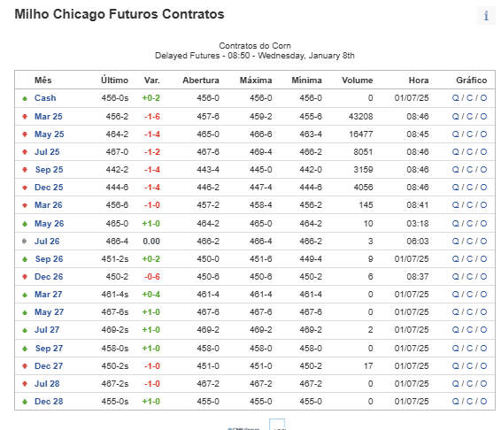Click the Dec 25 contract link
The width and height of the screenshot is (501, 430).
[x=49, y=188]
